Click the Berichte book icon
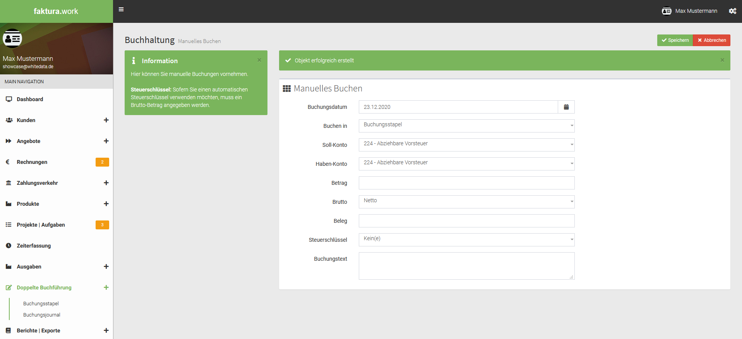Viewport: 742px width, 339px height. 8,330
